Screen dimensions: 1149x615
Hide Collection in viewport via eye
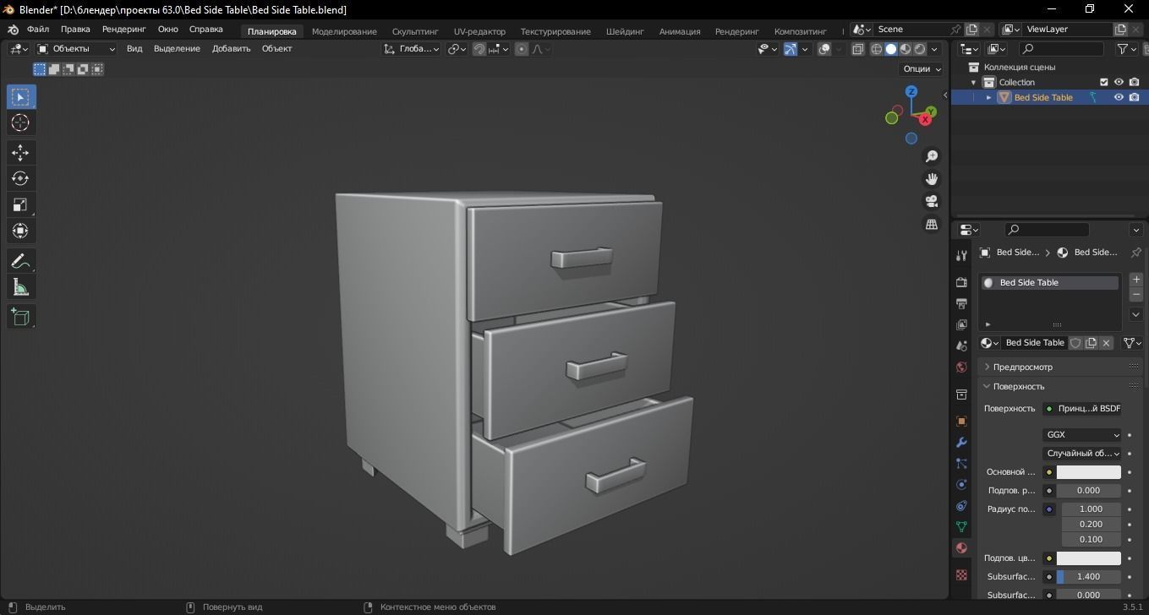coord(1119,82)
